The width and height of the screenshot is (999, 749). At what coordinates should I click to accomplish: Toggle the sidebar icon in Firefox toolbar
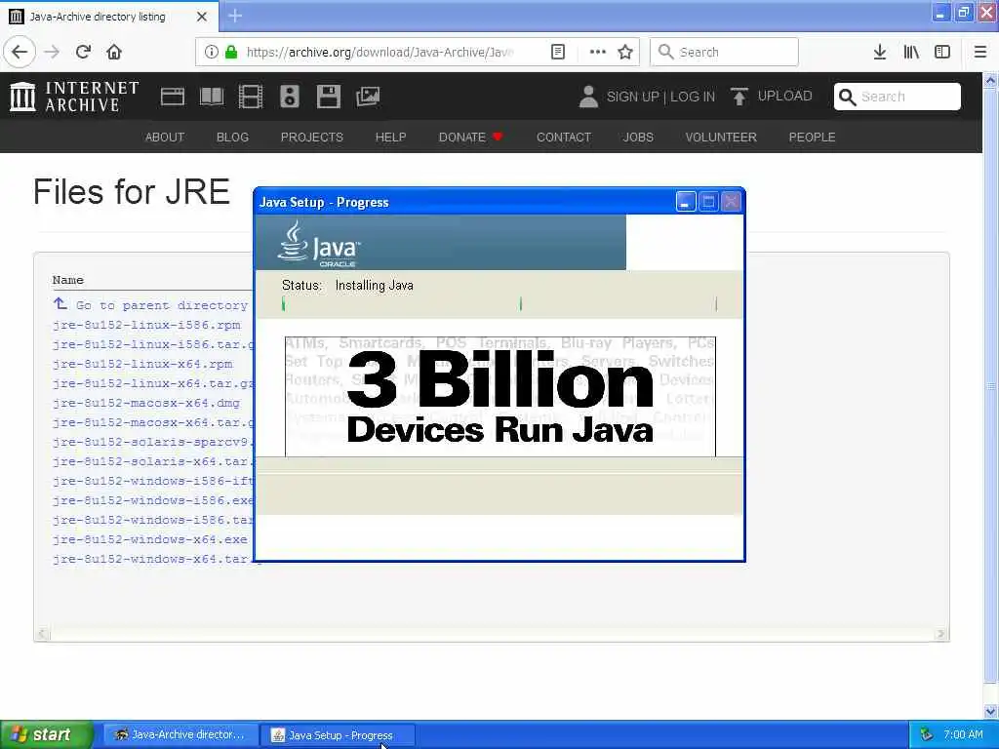[942, 52]
